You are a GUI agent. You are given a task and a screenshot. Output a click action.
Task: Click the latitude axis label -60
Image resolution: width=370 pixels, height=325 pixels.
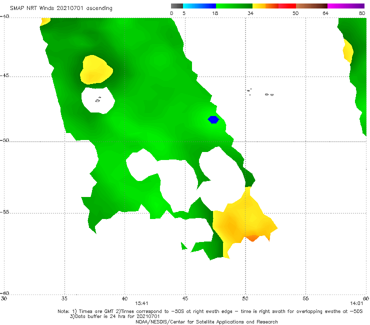click(x=4, y=293)
